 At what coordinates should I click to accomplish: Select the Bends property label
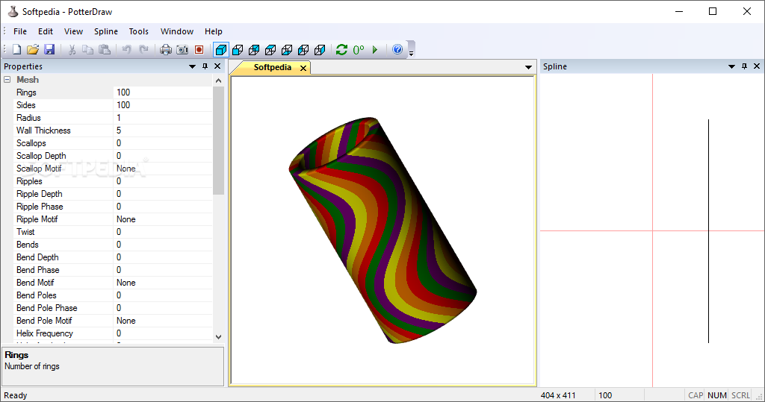pyautogui.click(x=28, y=245)
